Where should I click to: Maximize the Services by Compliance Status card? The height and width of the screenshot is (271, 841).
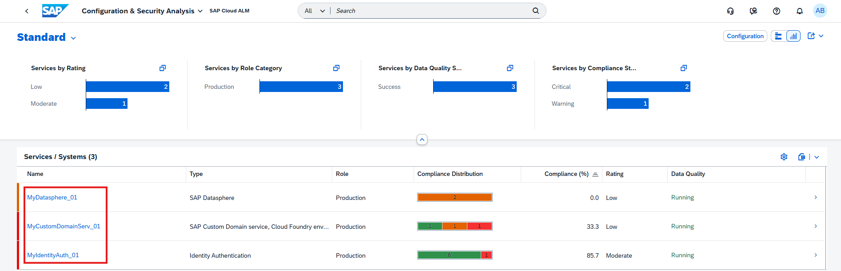684,68
